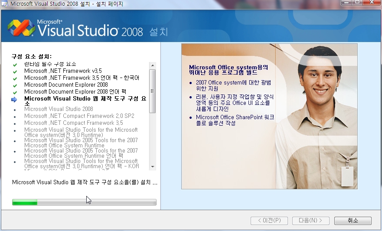Screen dimensions: 382x231
Task: Click the installer icon in the title bar
Action: tap(5, 4)
